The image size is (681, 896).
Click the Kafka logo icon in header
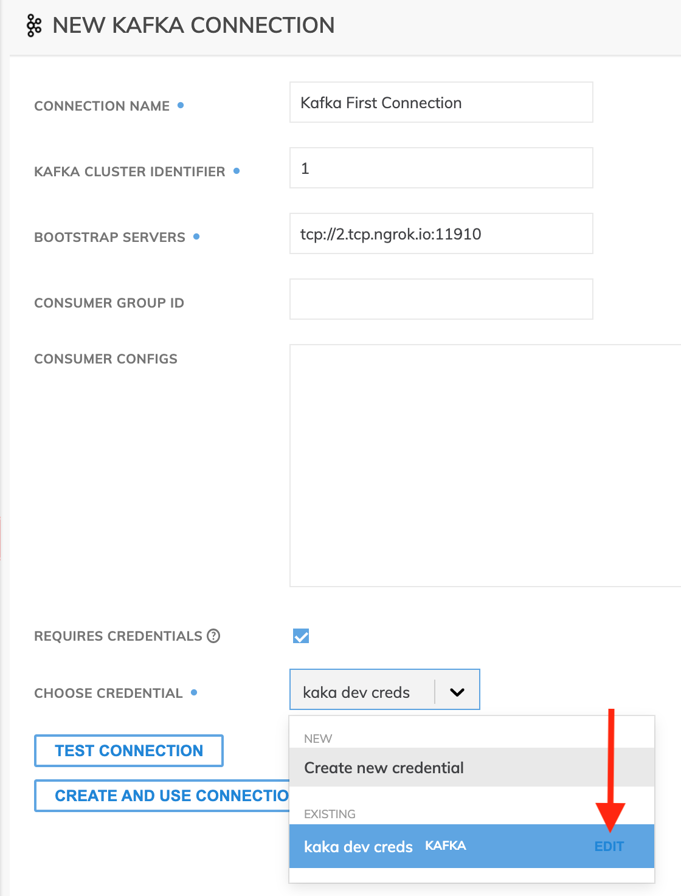click(x=34, y=26)
